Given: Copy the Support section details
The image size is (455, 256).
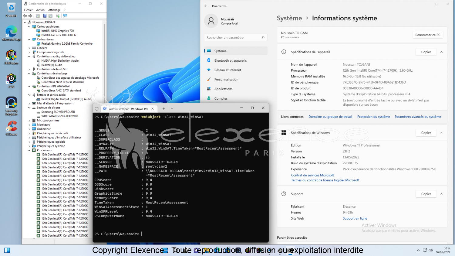Looking at the screenshot, I should point(426,194).
